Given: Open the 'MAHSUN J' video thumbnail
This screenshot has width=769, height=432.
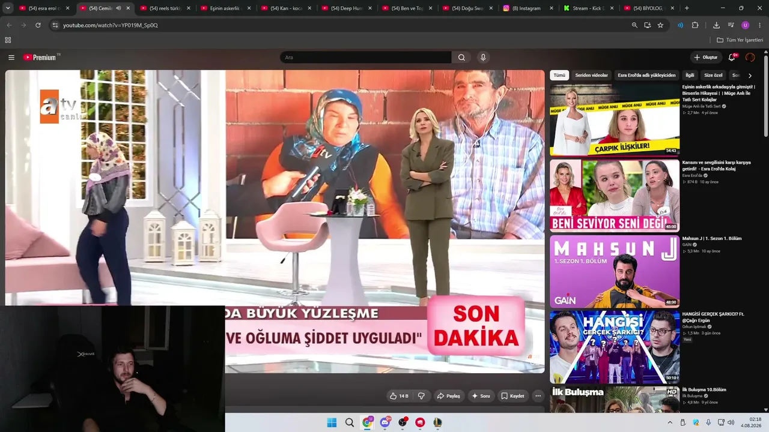Looking at the screenshot, I should coord(615,271).
